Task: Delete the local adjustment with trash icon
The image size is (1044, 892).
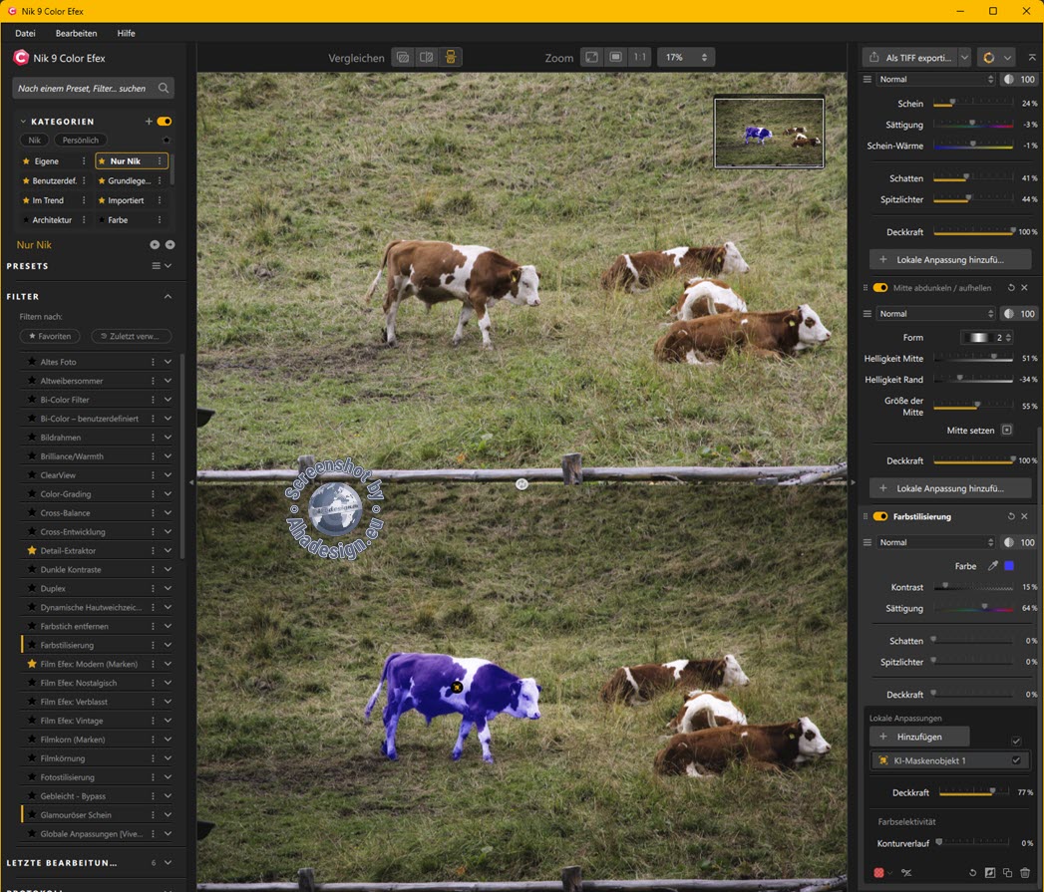Action: 1025,873
